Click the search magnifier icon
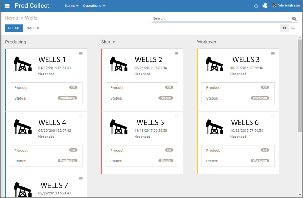This screenshot has height=198, width=303. point(294,19)
